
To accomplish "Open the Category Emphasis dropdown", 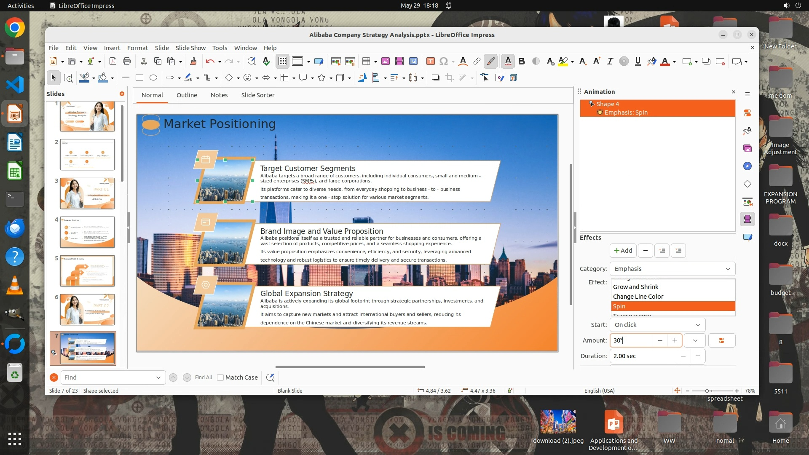I will (672, 269).
